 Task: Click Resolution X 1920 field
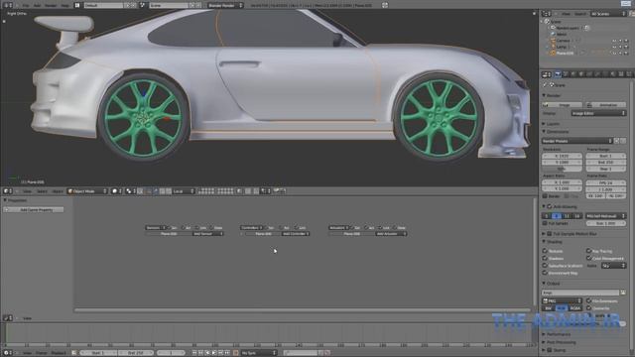click(563, 156)
